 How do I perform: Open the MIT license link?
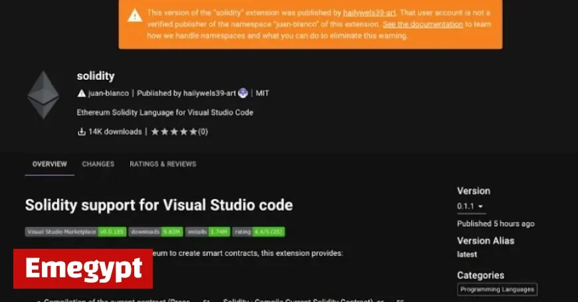click(x=262, y=93)
